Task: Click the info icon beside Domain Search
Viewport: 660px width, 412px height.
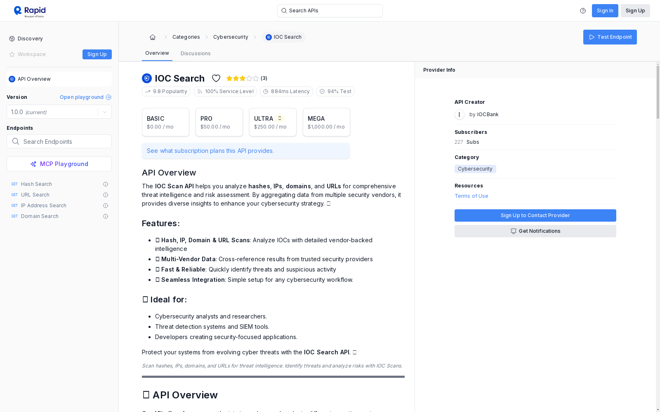Action: tap(106, 216)
